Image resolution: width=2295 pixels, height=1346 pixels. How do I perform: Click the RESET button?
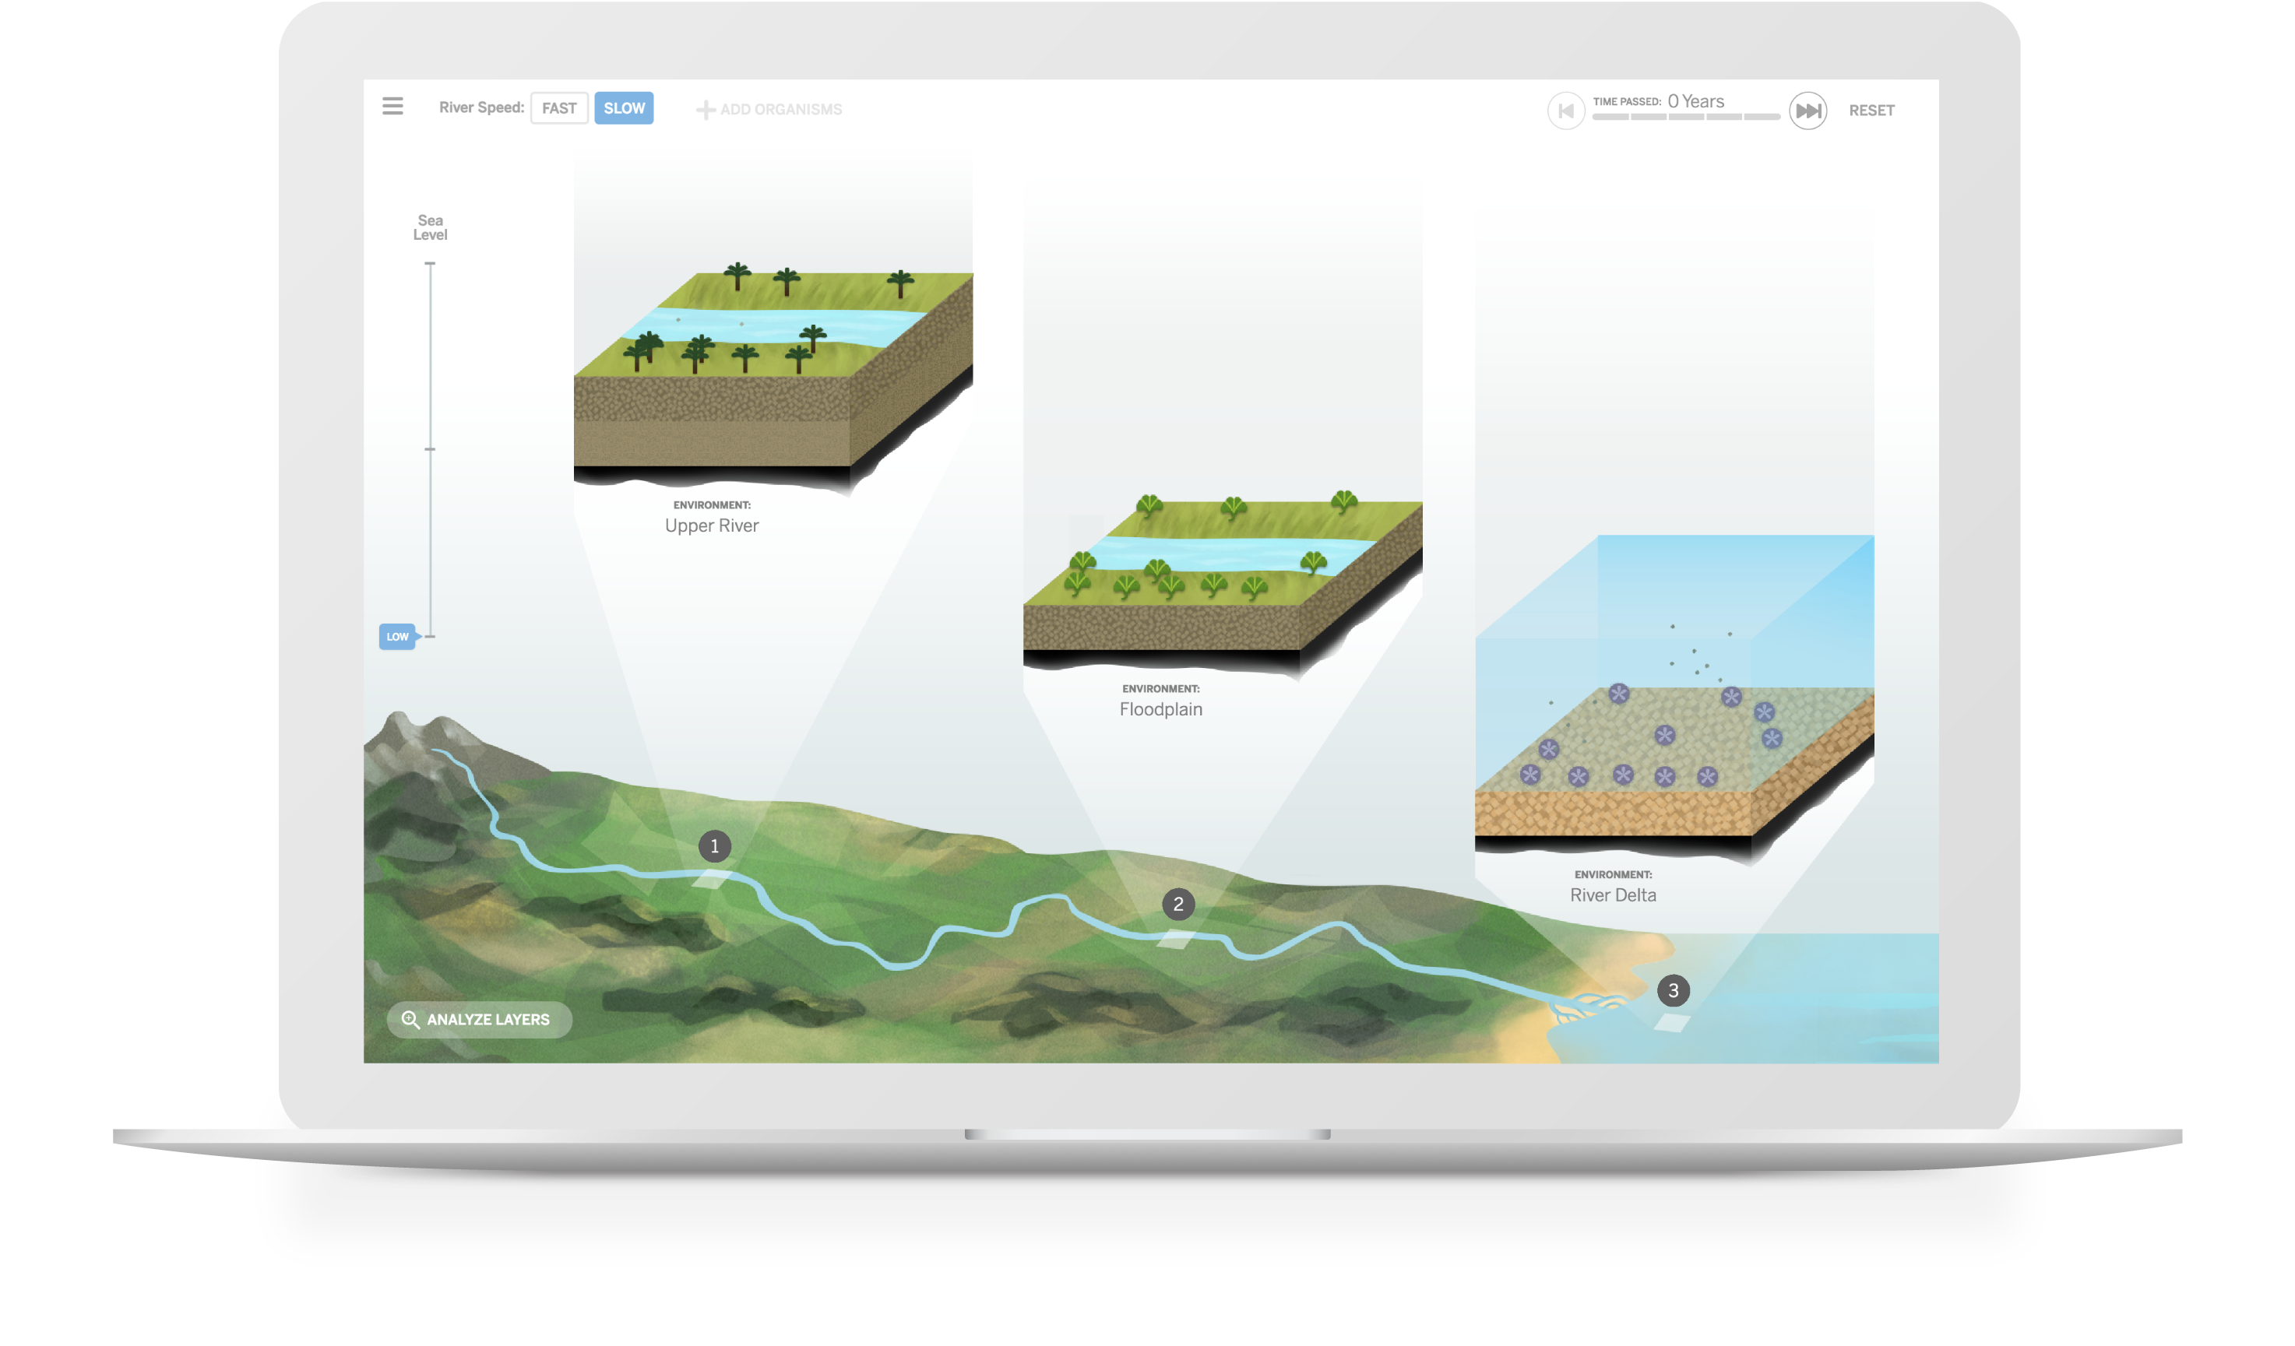coord(1871,111)
